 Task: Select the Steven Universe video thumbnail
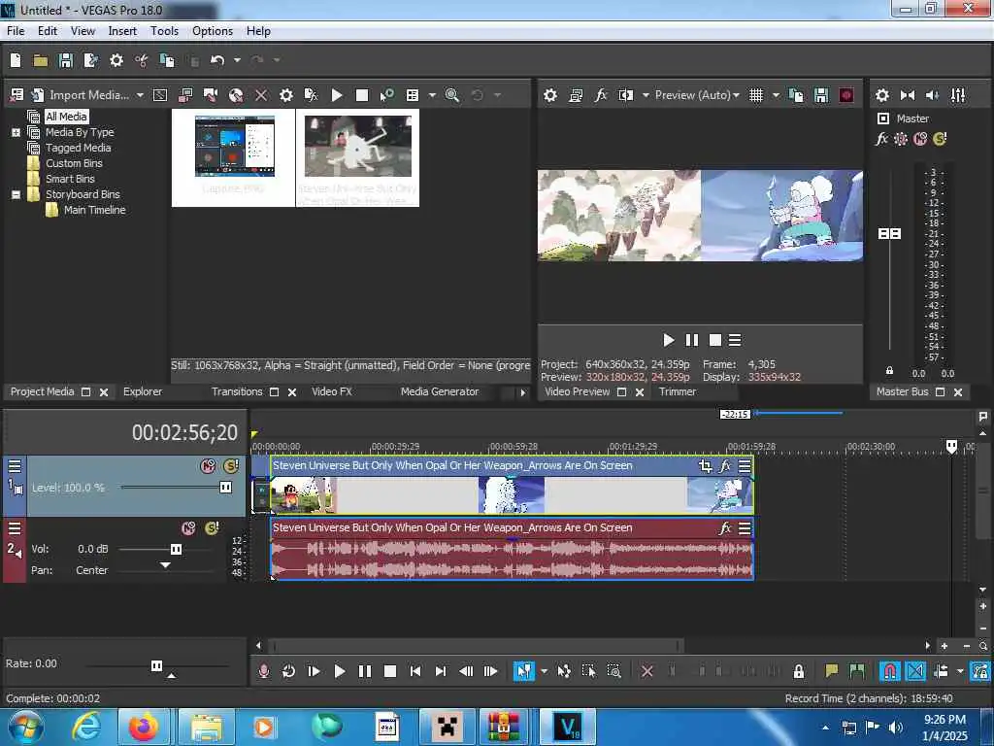point(357,157)
